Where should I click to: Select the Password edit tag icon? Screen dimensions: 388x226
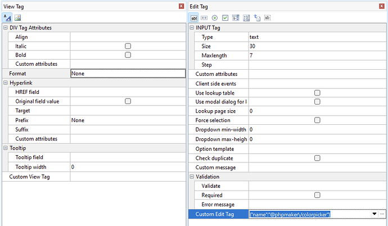(x=204, y=17)
